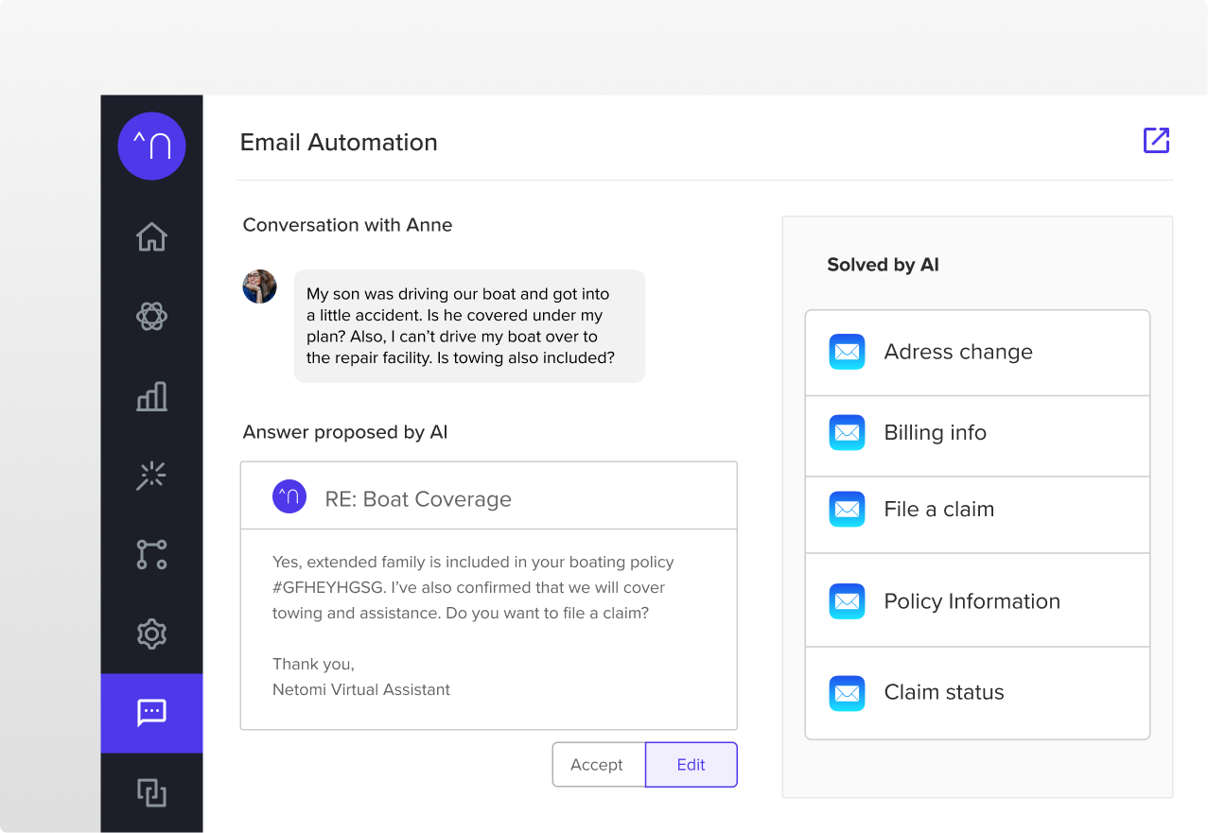Select the chat messages sidebar icon

click(151, 713)
